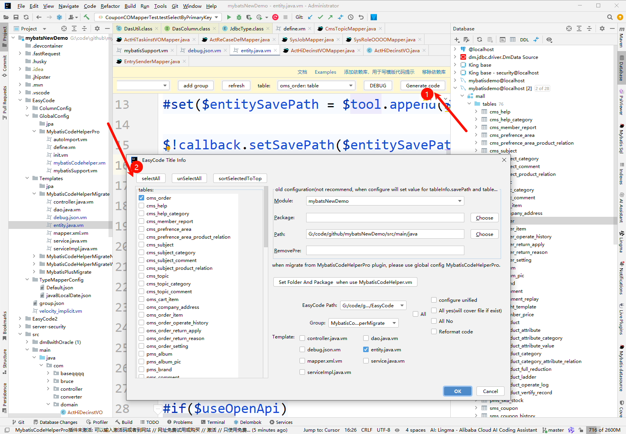Image resolution: width=626 pixels, height=434 pixels.
Task: Click the selectAll button
Action: 151,178
